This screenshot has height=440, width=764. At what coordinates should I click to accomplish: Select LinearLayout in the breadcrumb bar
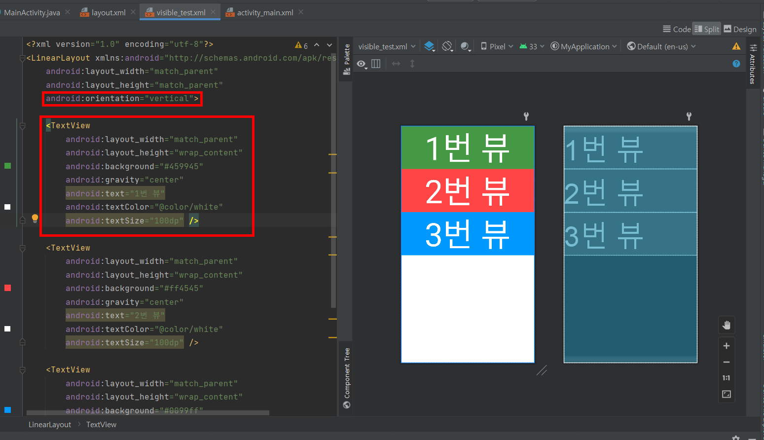[x=50, y=425]
